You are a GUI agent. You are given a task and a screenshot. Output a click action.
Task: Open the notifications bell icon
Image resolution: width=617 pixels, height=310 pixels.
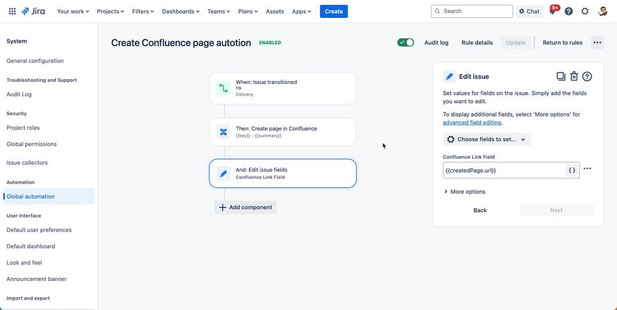[553, 11]
